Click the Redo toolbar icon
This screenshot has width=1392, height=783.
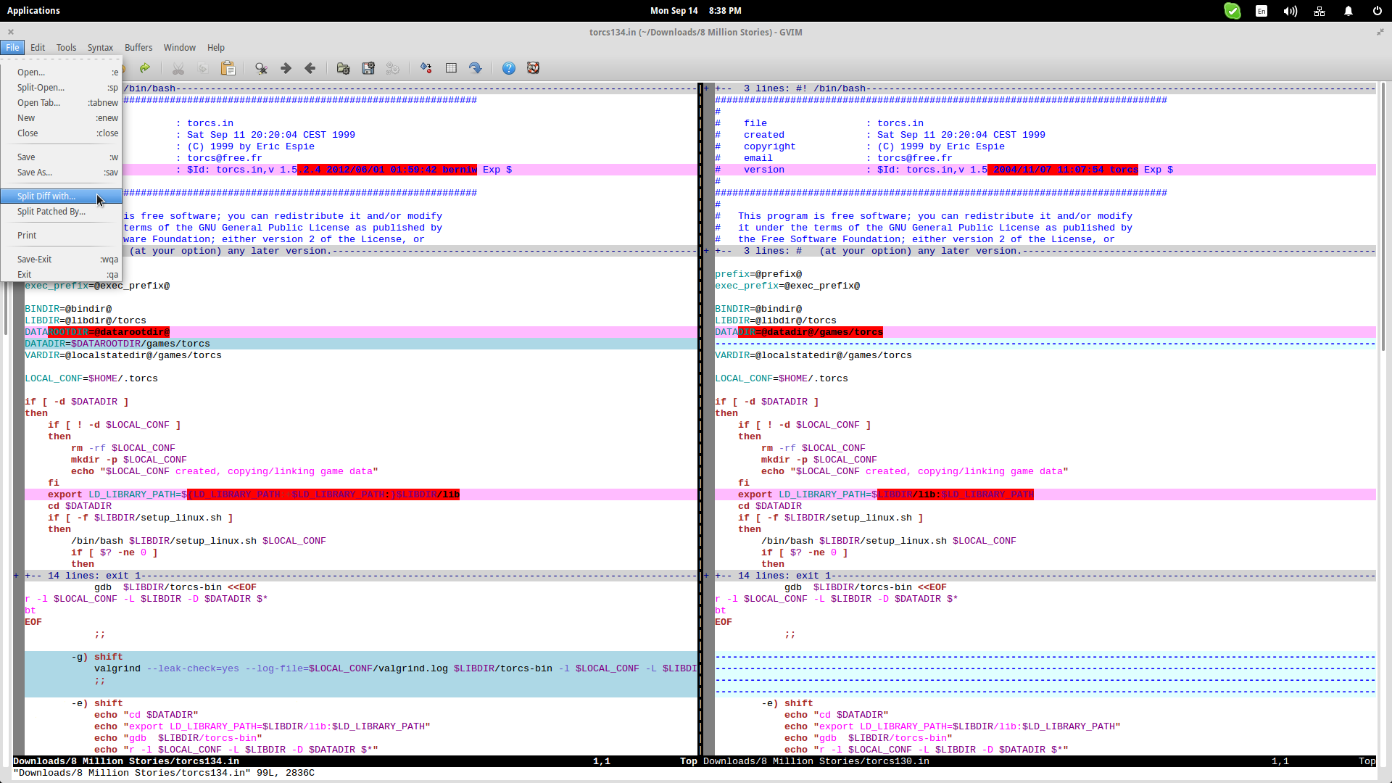click(144, 68)
